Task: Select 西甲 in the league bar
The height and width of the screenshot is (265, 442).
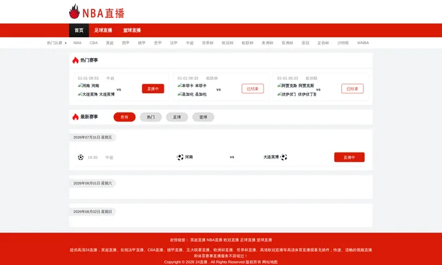Action: pyautogui.click(x=126, y=43)
